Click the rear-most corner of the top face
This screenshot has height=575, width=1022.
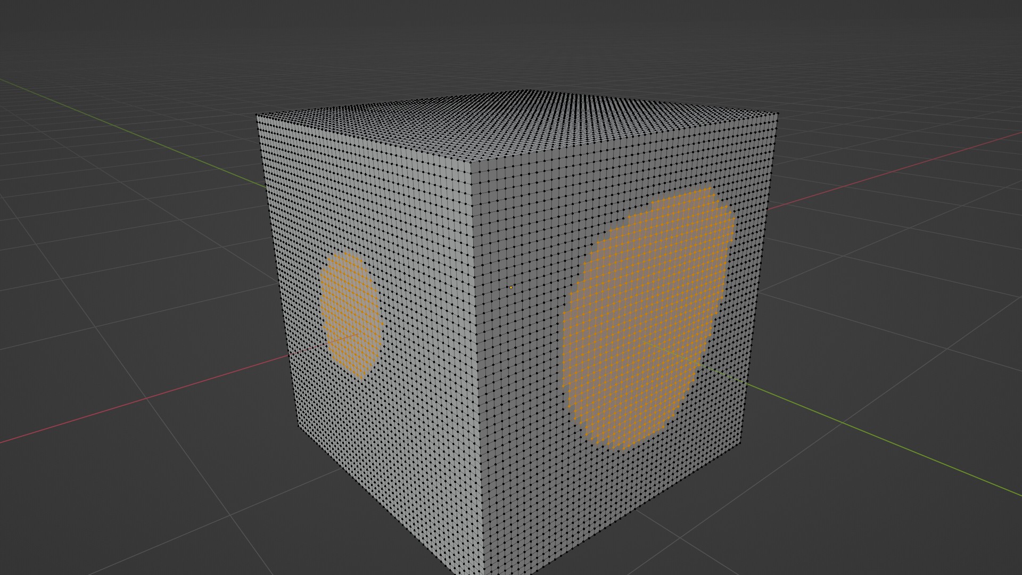(527, 91)
